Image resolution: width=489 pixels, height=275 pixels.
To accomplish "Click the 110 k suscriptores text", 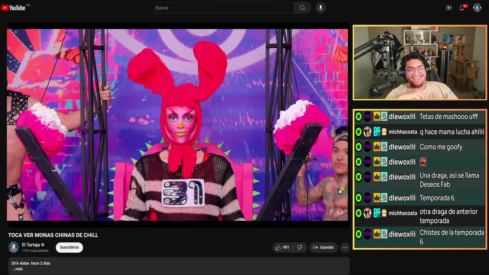I will (35, 251).
